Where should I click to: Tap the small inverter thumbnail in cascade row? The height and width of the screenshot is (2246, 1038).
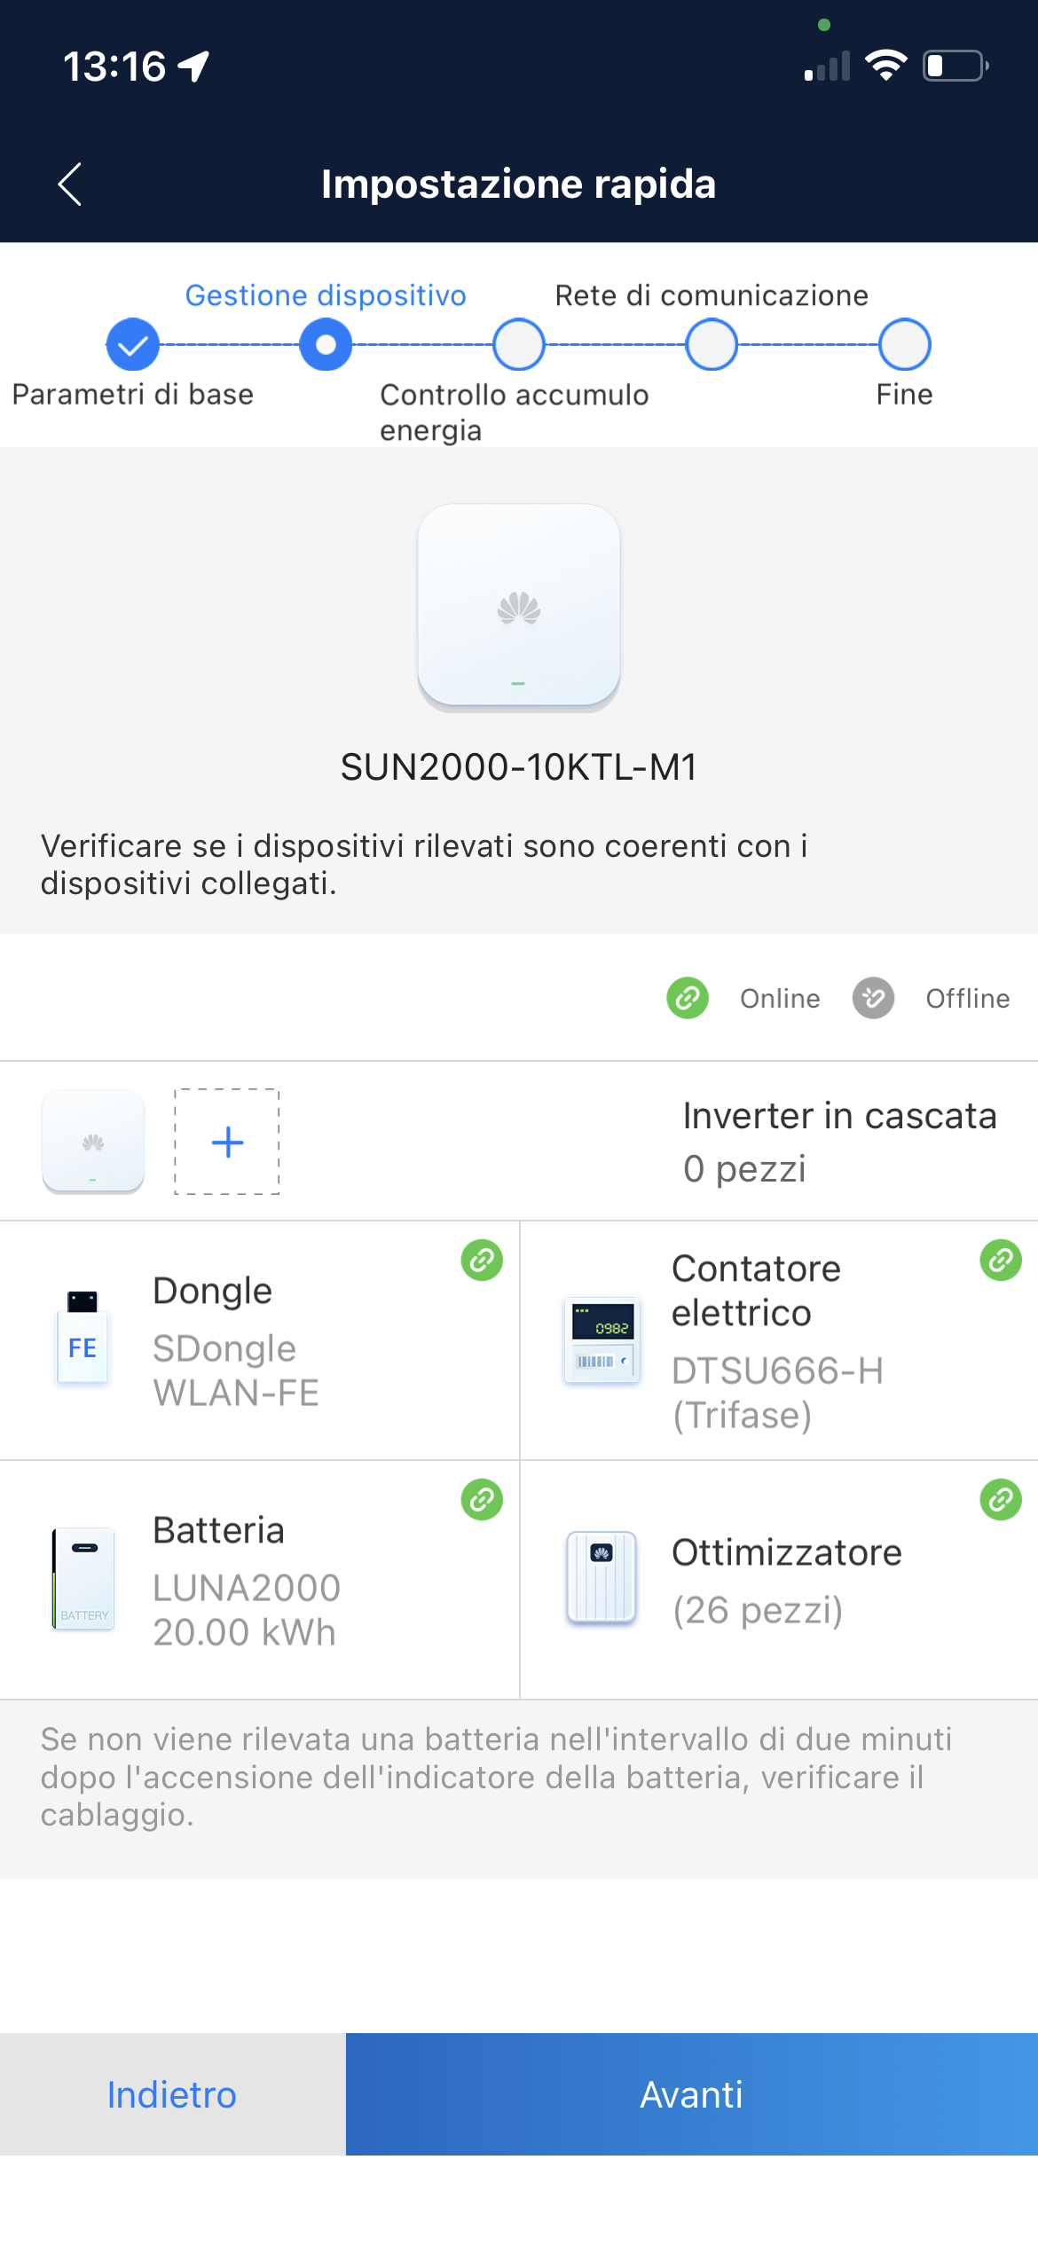tap(93, 1142)
